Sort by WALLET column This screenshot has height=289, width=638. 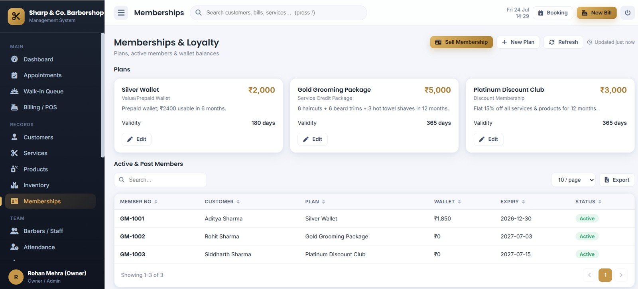[447, 202]
